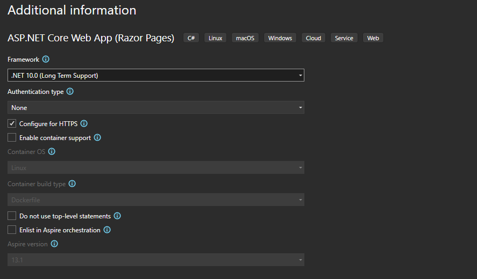This screenshot has height=279, width=477.
Task: Check Do not use top-level statements
Action: click(x=12, y=216)
